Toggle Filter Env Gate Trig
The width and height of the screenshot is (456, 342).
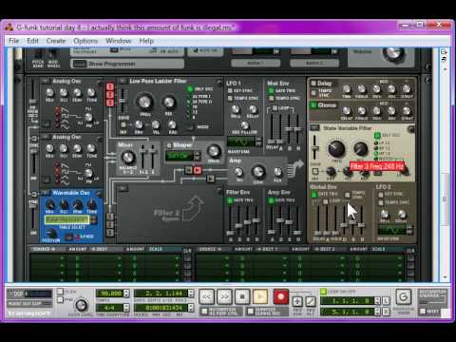coord(230,200)
